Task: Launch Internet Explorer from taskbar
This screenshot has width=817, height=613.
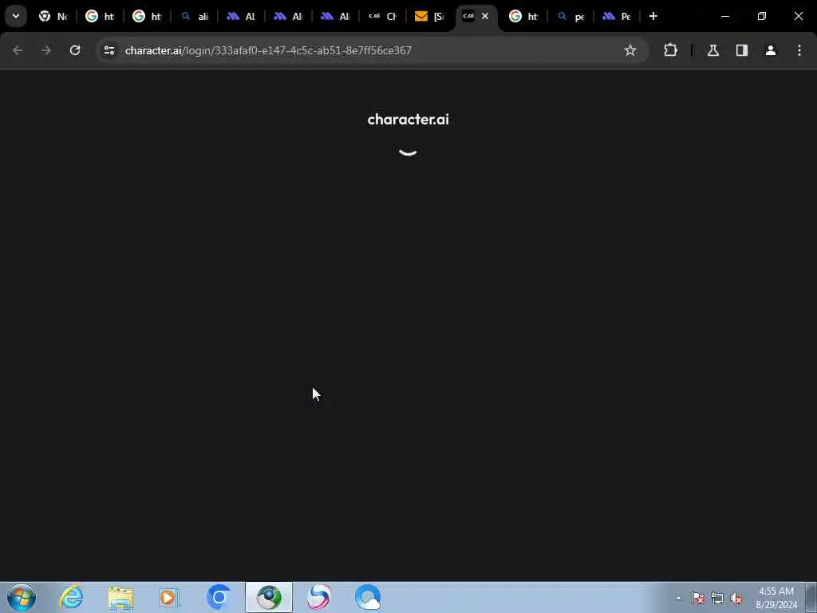Action: [x=71, y=597]
